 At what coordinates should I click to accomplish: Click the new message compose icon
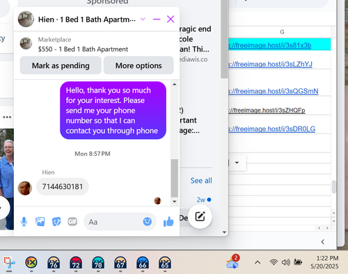point(200,217)
